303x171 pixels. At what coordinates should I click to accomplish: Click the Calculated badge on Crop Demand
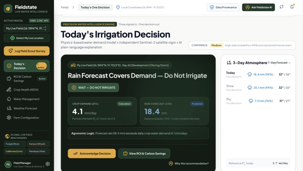click(x=124, y=104)
